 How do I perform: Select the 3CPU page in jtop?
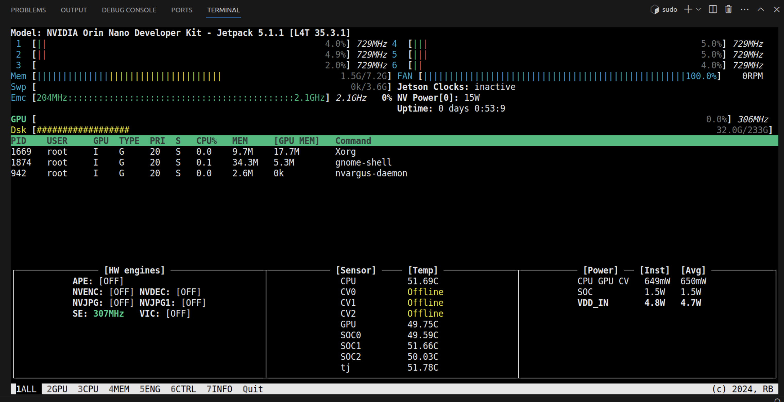(x=88, y=389)
